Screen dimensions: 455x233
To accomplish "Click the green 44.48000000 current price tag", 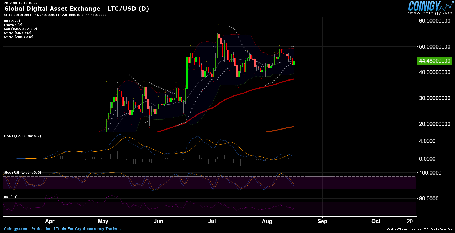I will pyautogui.click(x=434, y=61).
